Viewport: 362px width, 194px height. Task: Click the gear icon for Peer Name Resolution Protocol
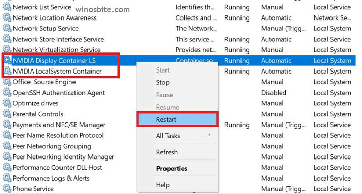[7, 135]
